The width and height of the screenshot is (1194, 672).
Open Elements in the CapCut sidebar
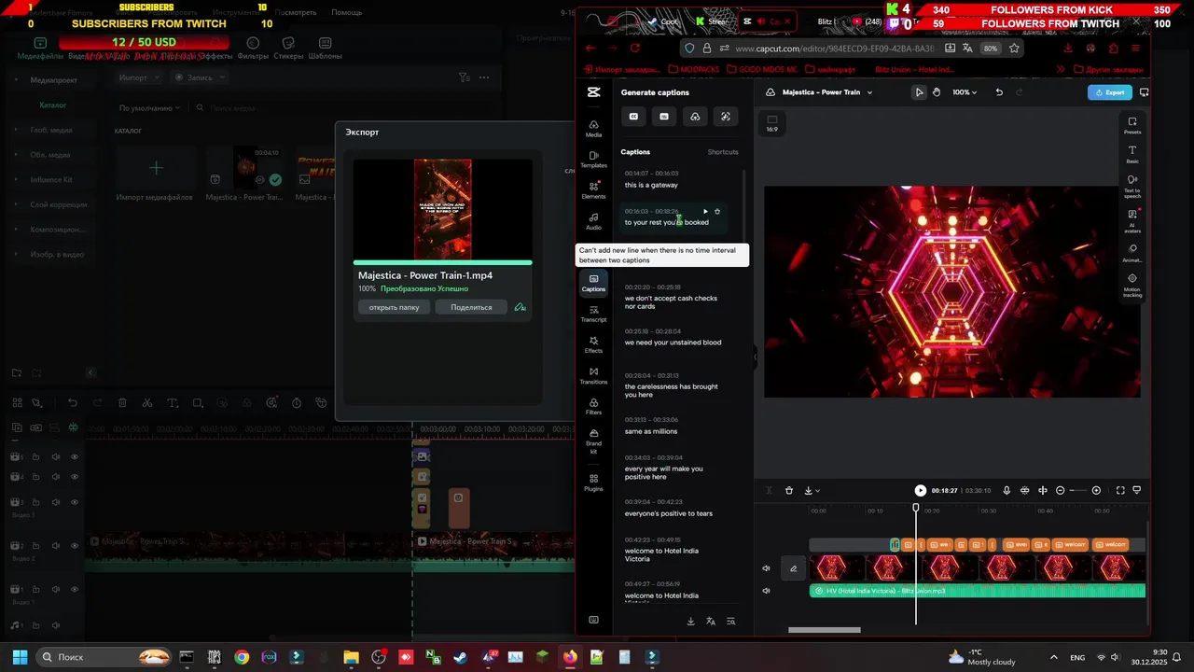pyautogui.click(x=593, y=190)
